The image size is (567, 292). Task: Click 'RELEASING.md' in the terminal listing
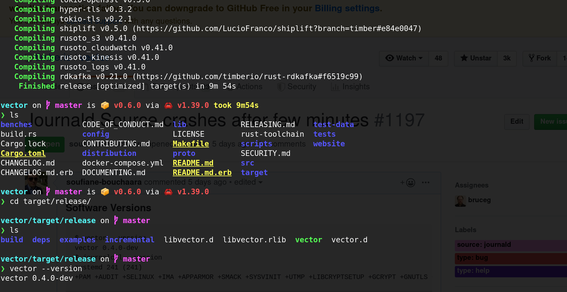pyautogui.click(x=268, y=125)
